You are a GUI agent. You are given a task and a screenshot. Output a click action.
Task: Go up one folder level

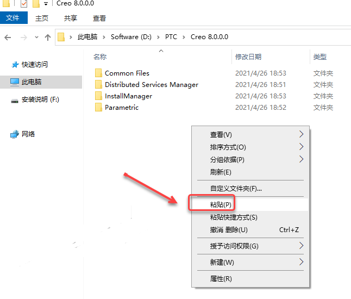tap(48, 37)
